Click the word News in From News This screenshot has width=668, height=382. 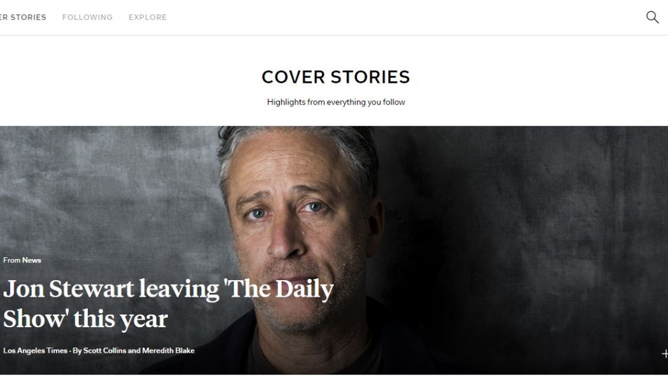tap(32, 260)
